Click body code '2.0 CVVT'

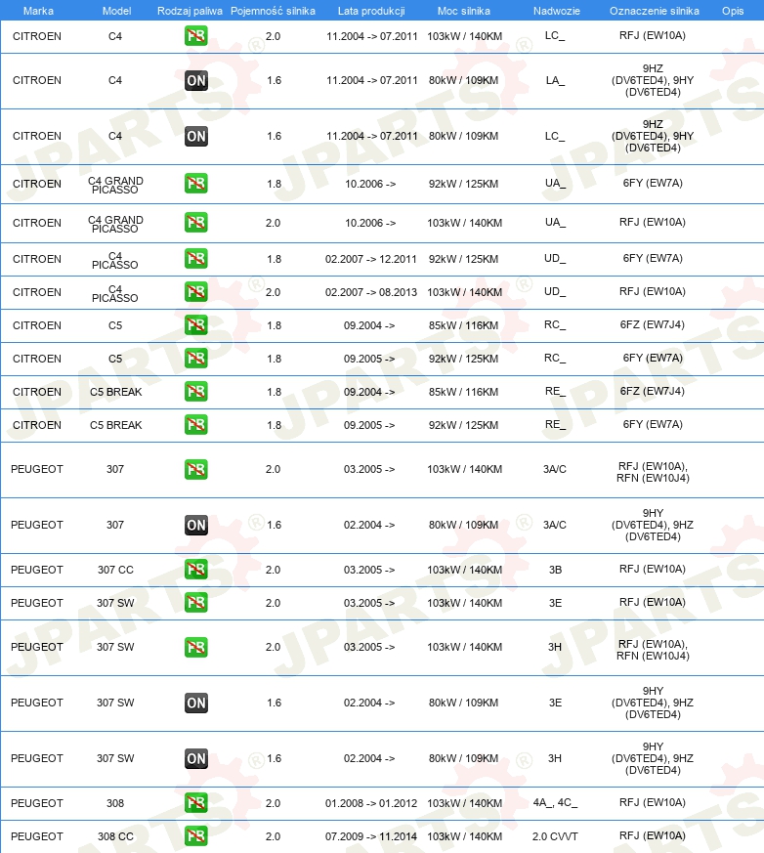pos(555,836)
